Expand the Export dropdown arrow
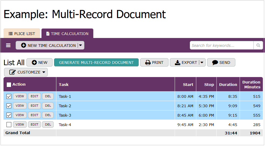The width and height of the screenshot is (265, 146). tap(202, 62)
